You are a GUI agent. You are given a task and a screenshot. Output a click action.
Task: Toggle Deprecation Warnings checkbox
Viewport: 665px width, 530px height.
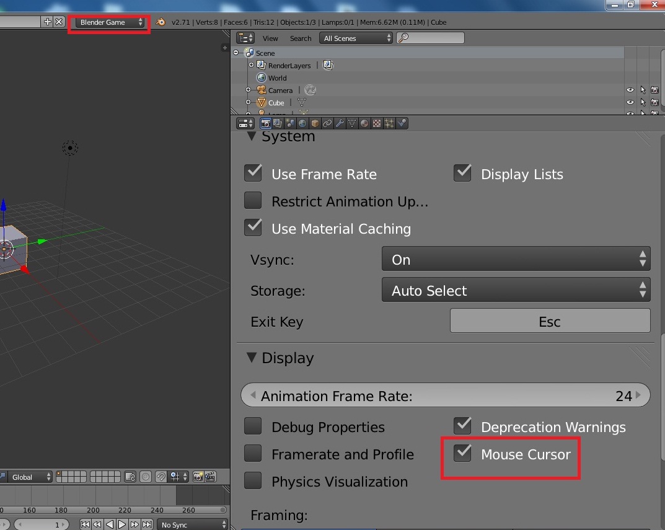click(x=462, y=426)
